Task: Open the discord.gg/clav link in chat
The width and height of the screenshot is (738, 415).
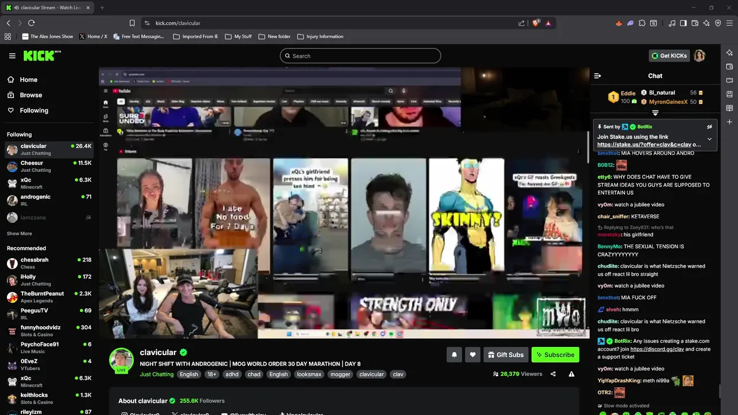Action: [x=657, y=349]
